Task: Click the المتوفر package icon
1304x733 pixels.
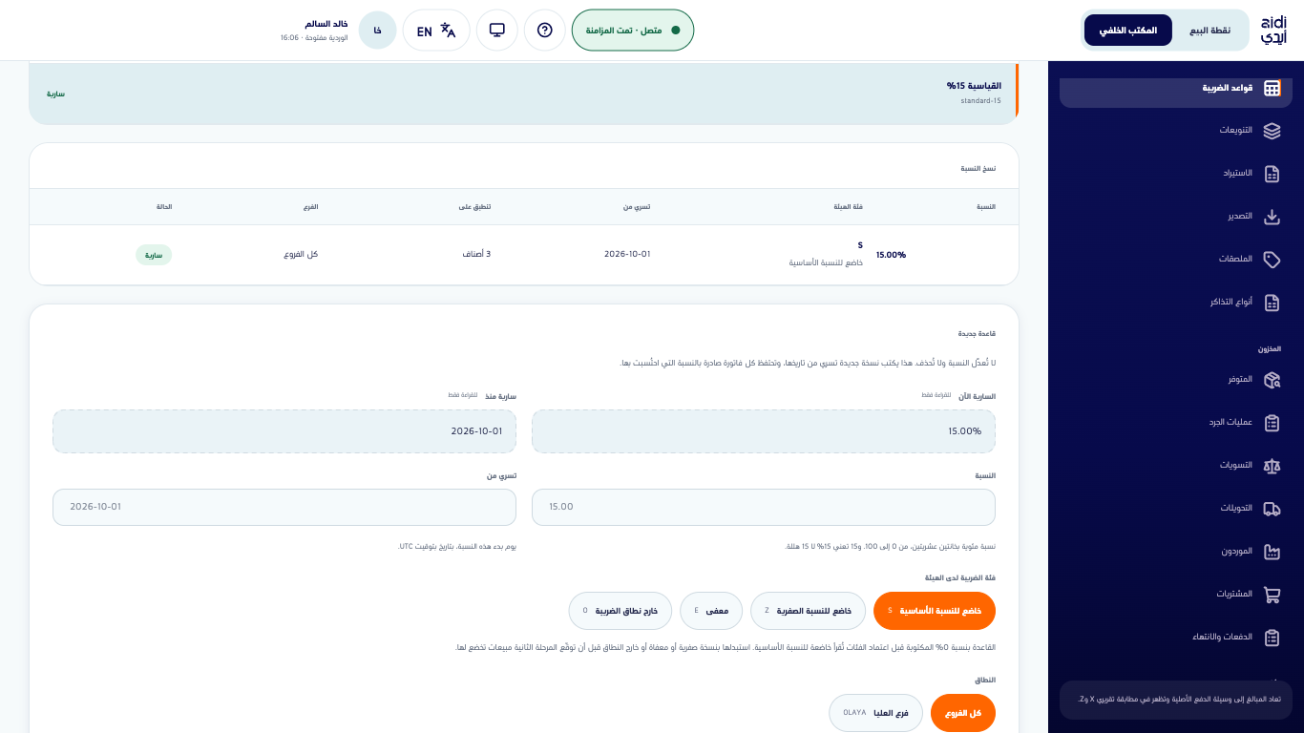Action: click(1272, 380)
